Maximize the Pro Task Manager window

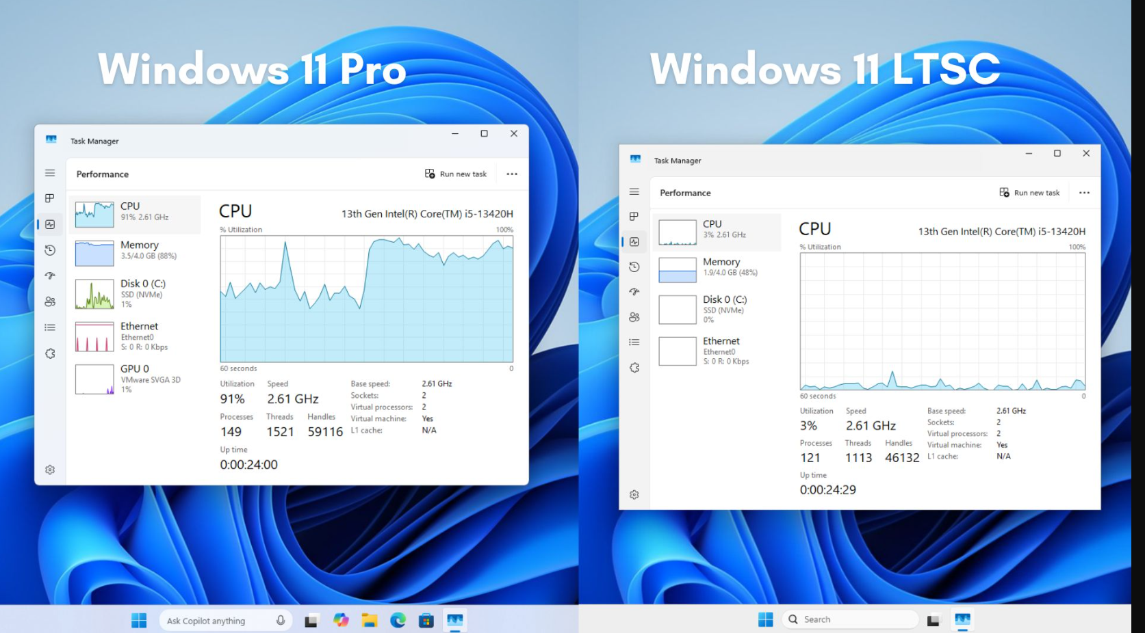484,134
